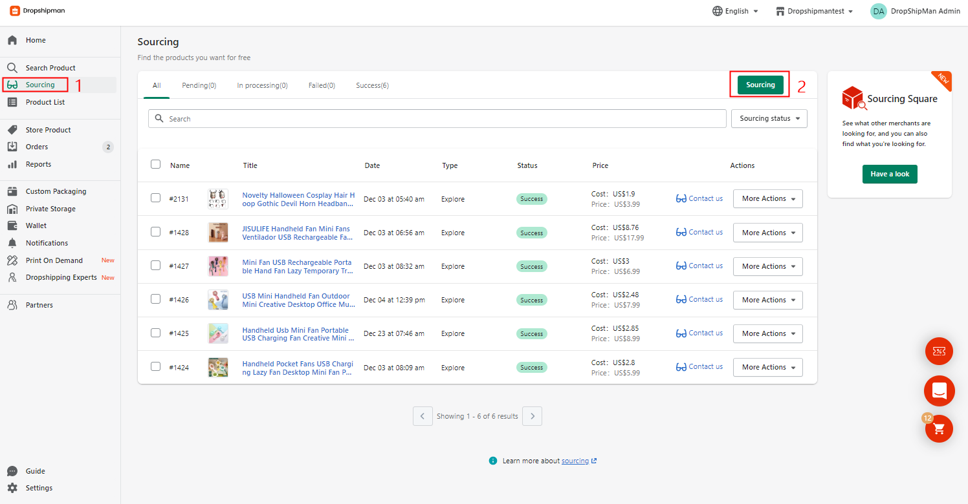Screen dimensions: 968x504
Task: Switch to the Pending(0) tab
Action: (199, 85)
